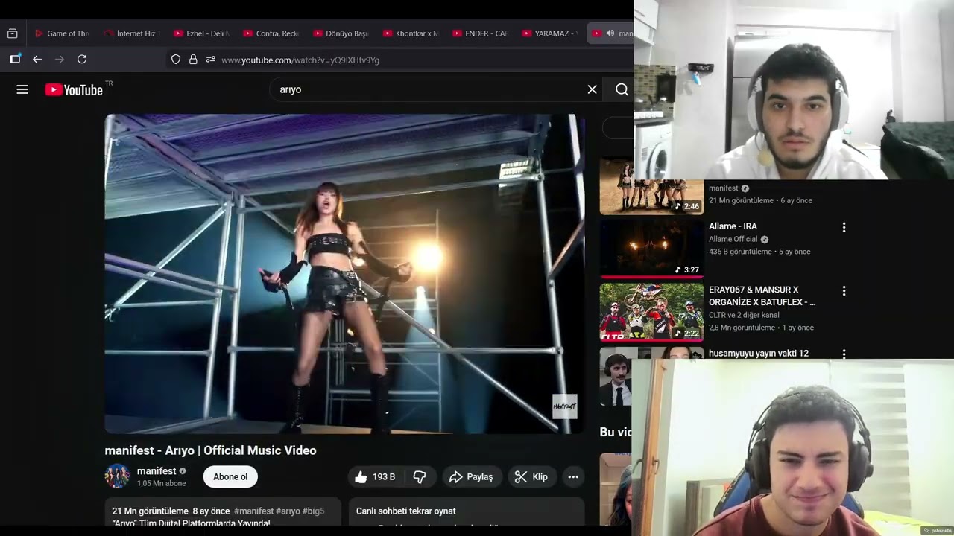Go to the YouTube home logo
The height and width of the screenshot is (536, 954).
coord(74,89)
